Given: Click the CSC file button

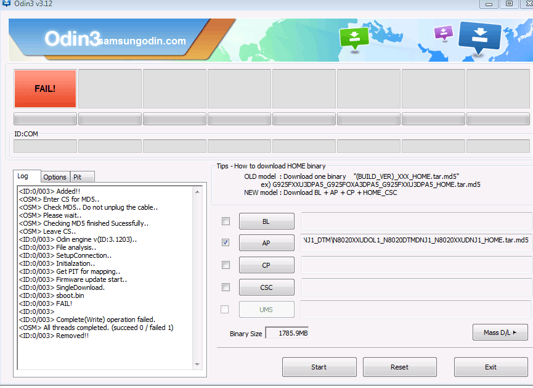Looking at the screenshot, I should coord(266,287).
